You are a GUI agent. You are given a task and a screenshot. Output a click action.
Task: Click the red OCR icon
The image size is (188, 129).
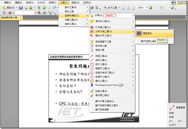point(10,13)
